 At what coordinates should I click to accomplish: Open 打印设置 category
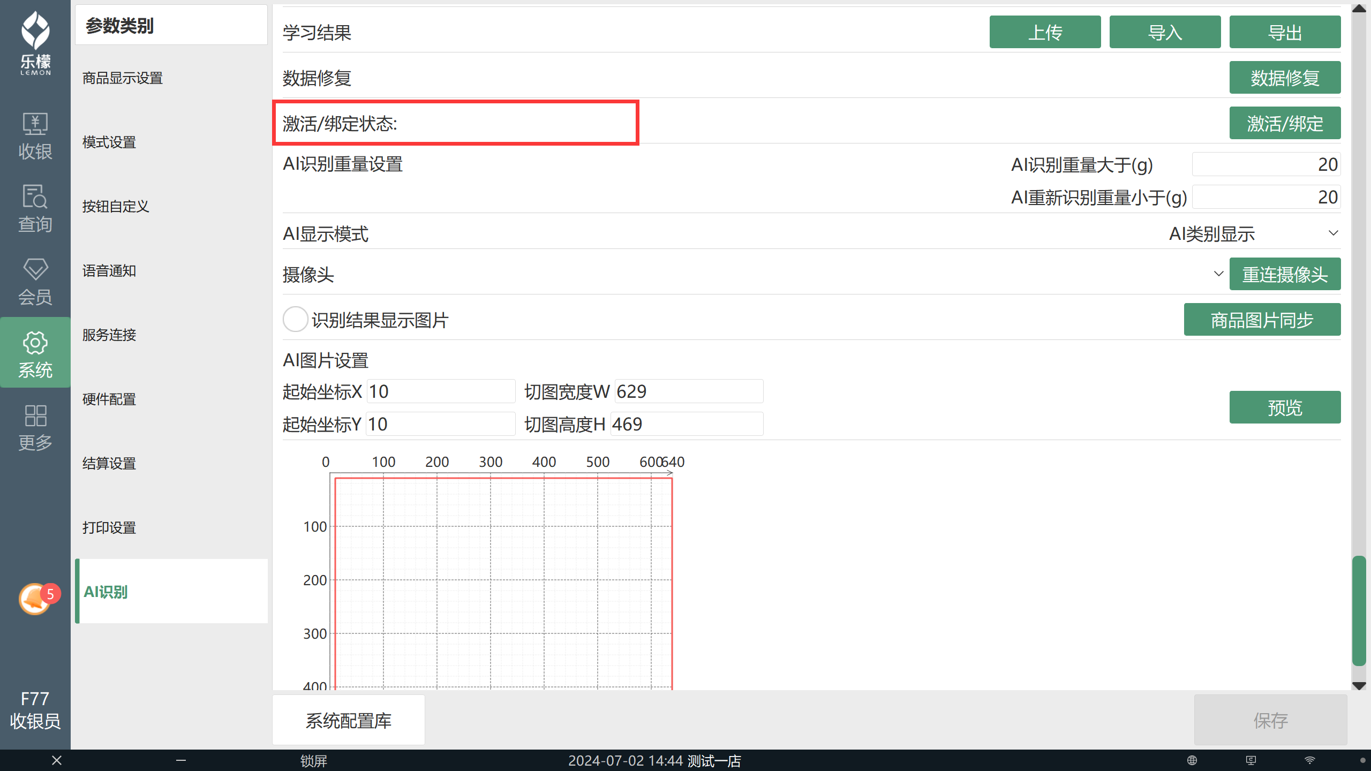171,528
